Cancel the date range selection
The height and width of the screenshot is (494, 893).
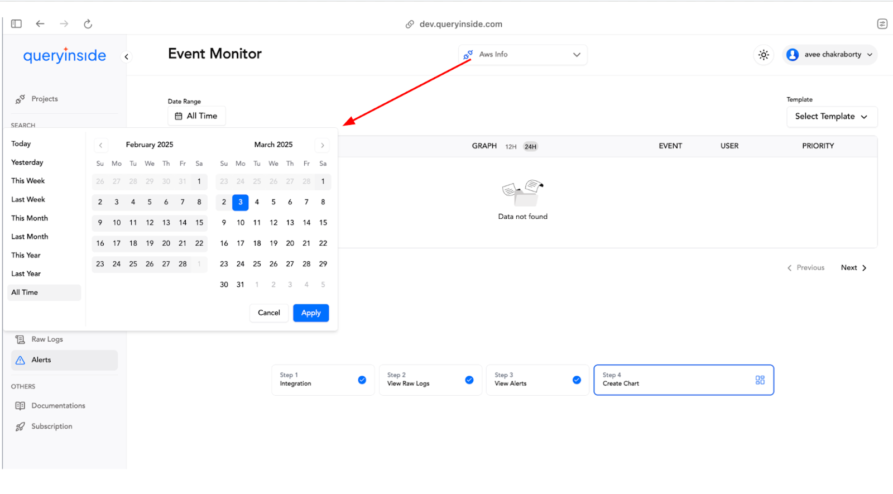pos(269,313)
